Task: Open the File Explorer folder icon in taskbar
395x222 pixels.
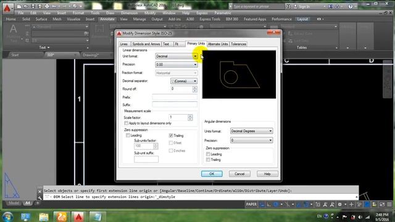Action: pyautogui.click(x=44, y=216)
